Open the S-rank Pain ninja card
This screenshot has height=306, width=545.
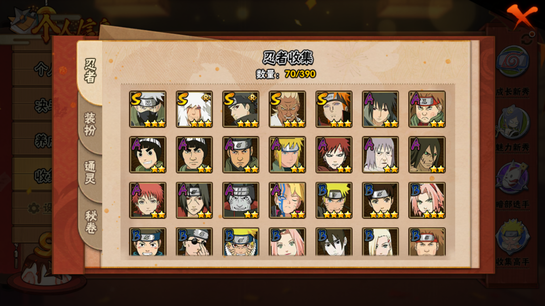click(334, 109)
